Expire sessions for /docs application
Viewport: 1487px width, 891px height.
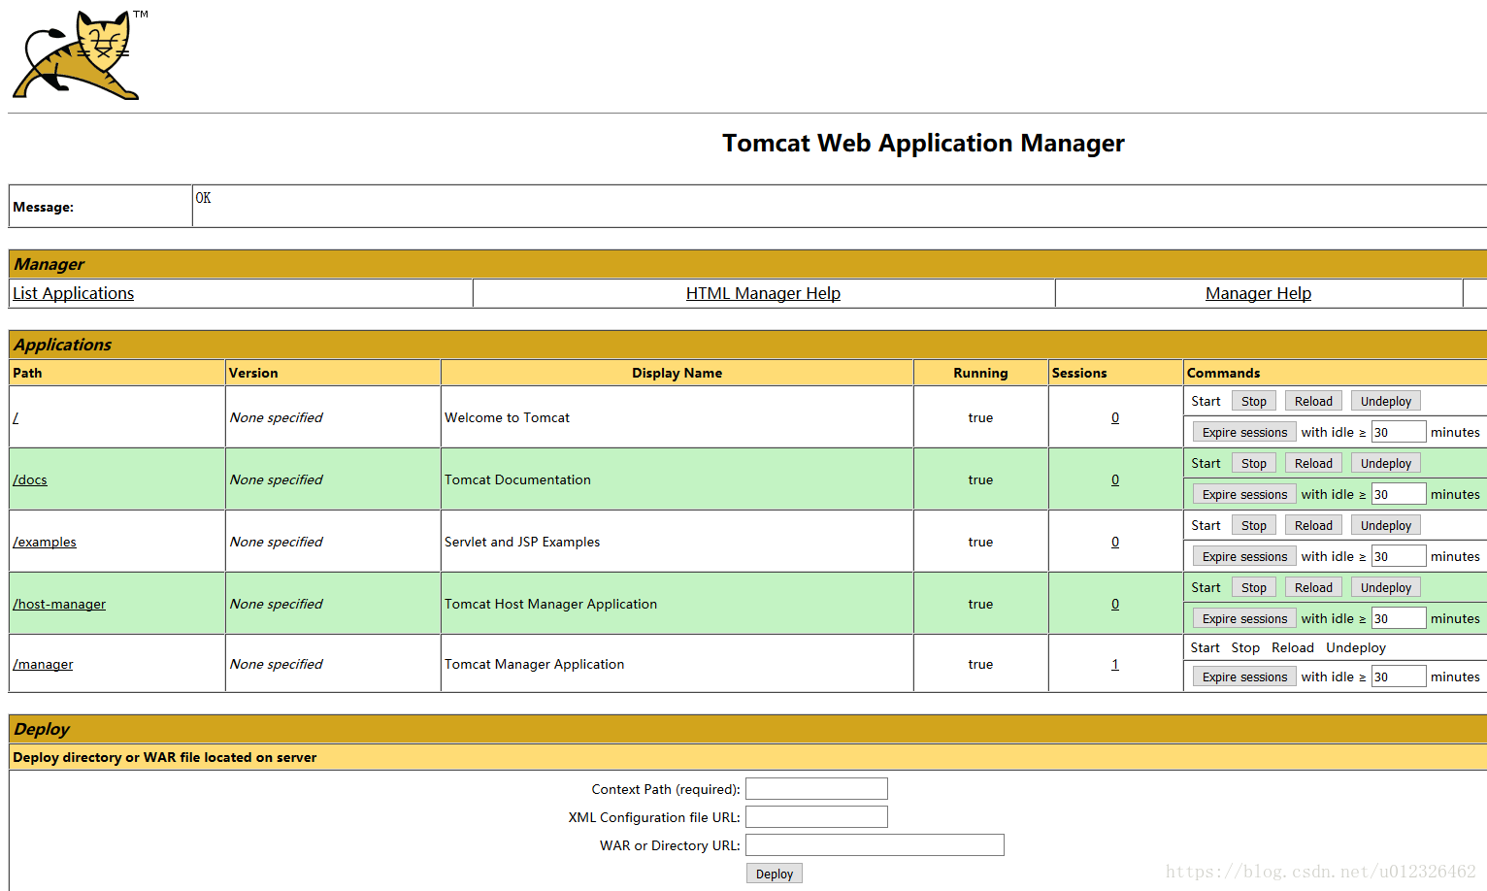pos(1244,494)
